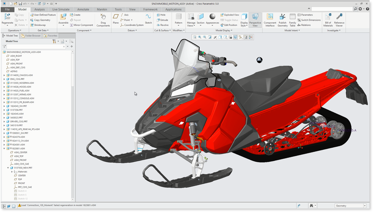Toggle Exploded View of the assembly
Image resolution: width=373 pixels, height=212 pixels.
[x=230, y=15]
